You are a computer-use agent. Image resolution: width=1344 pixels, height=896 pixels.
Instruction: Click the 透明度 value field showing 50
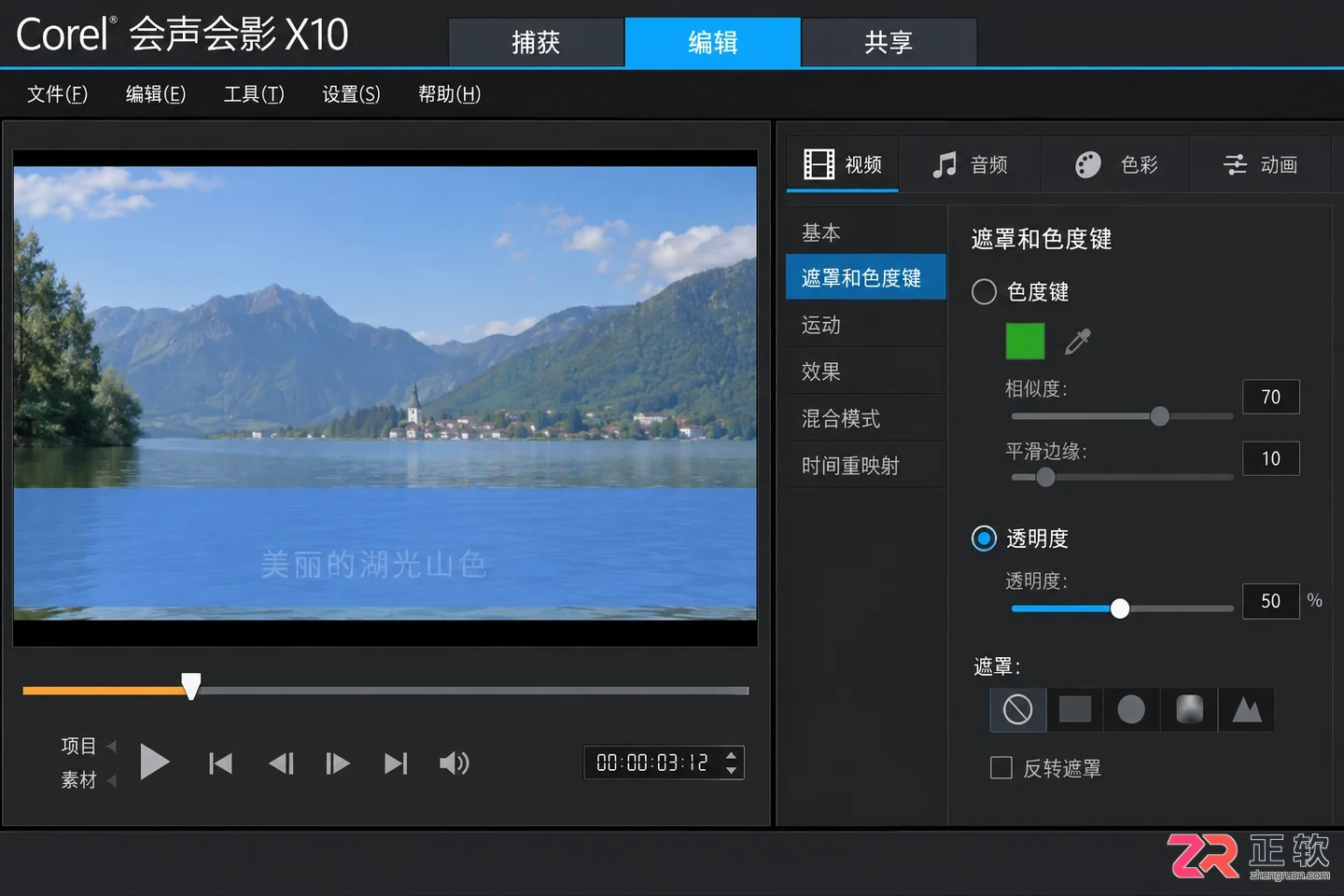[1270, 601]
